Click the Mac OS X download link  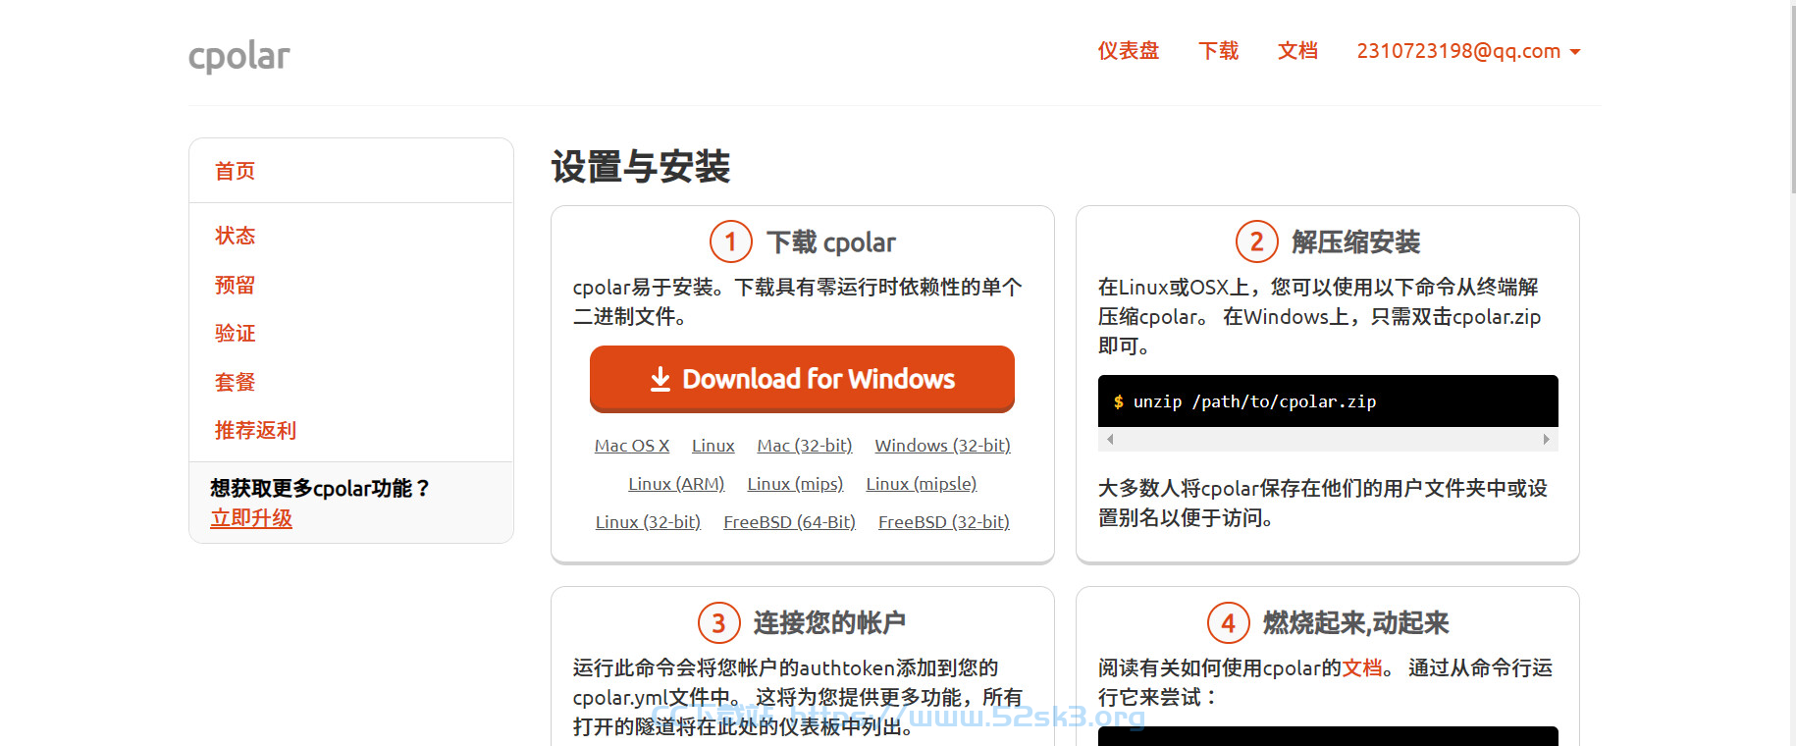pos(632,446)
